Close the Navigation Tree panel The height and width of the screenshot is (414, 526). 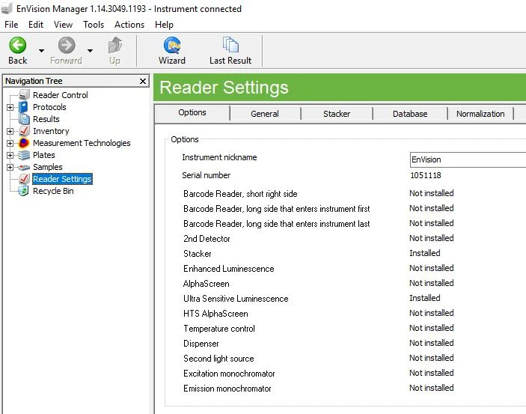(143, 81)
